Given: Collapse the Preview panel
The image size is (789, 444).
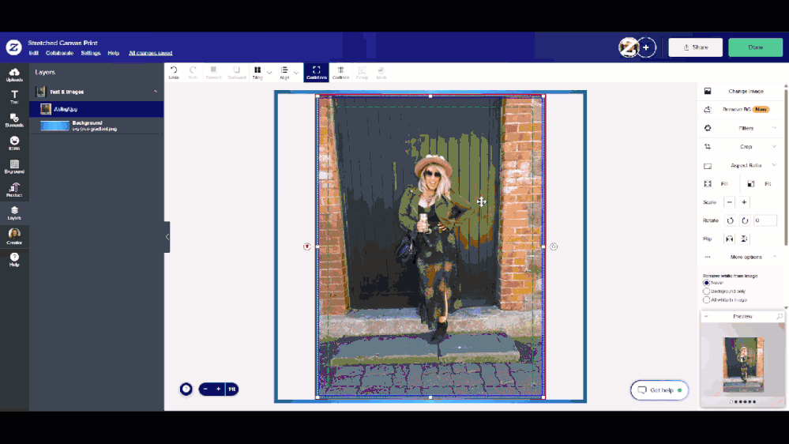Looking at the screenshot, I should [x=707, y=317].
